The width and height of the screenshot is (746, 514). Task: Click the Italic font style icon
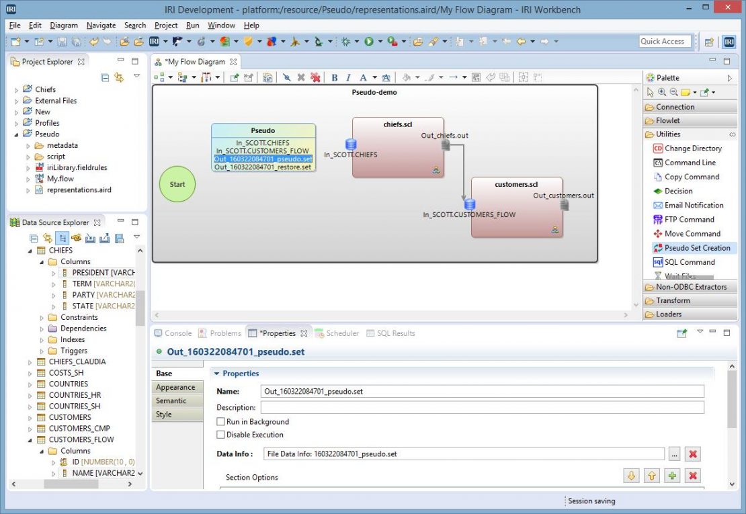348,77
